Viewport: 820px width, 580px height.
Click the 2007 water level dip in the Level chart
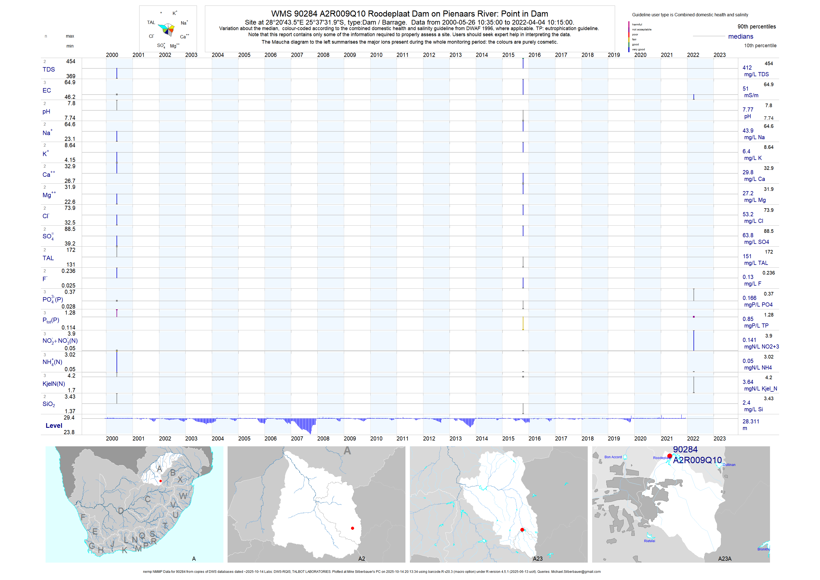(307, 426)
